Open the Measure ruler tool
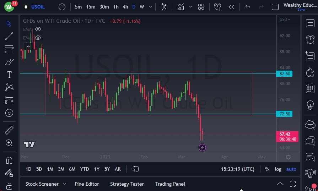 (9, 130)
